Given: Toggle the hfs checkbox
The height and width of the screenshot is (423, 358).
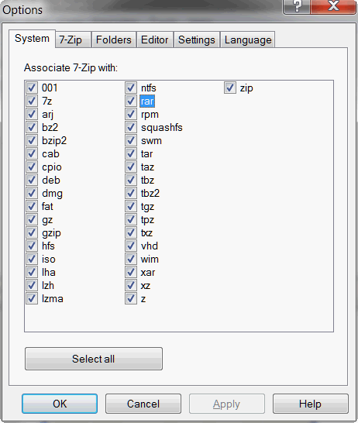Looking at the screenshot, I should pos(32,246).
